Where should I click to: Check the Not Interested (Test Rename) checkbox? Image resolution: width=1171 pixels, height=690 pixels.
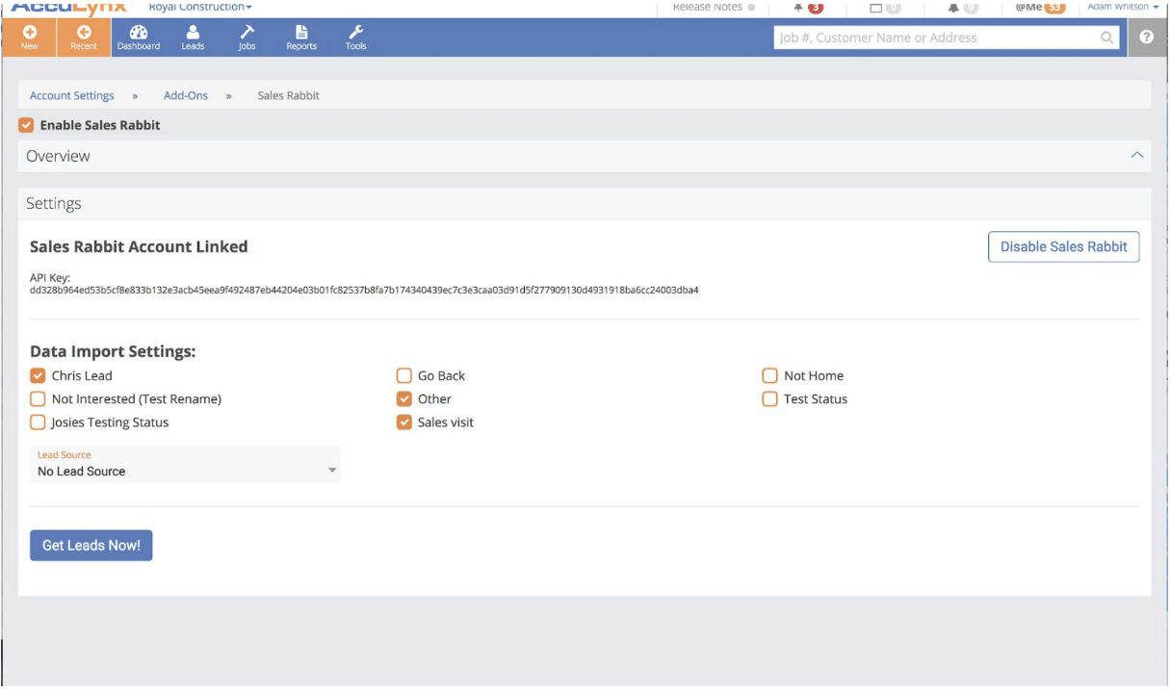(38, 398)
